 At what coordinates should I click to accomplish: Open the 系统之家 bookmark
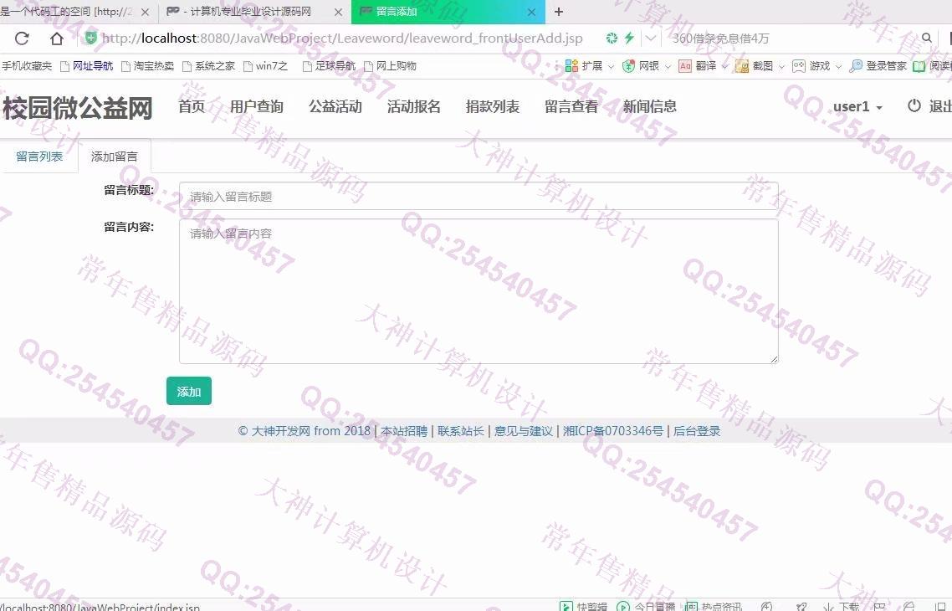pos(208,65)
